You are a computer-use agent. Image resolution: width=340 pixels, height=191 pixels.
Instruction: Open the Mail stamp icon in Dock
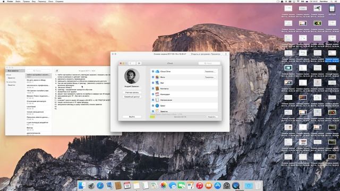(109, 185)
